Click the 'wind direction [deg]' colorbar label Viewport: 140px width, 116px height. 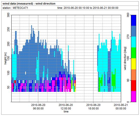[125, 58]
